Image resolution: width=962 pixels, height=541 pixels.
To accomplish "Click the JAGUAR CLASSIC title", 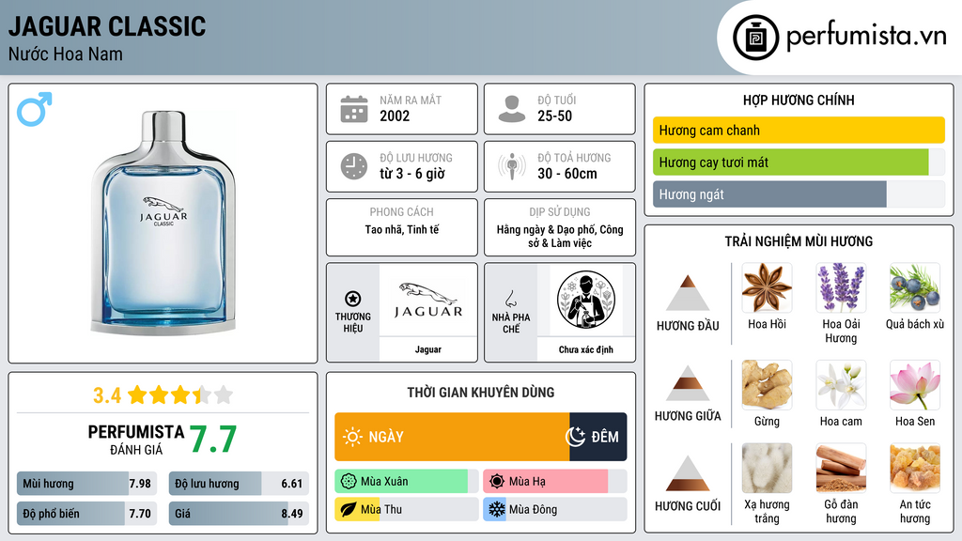I will (107, 26).
